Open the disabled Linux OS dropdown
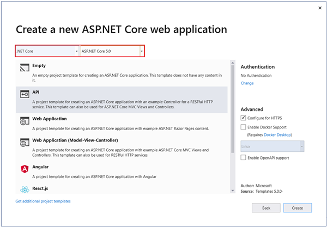Image resolution: width=327 pixels, height=227 pixels. pos(272,146)
